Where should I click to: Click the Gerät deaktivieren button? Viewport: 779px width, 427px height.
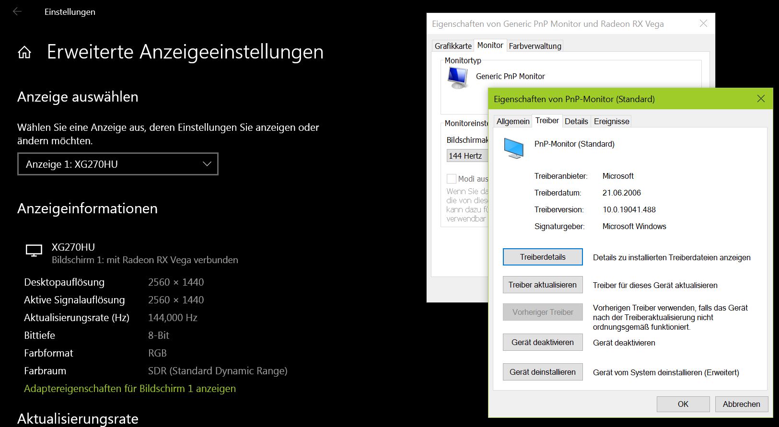click(543, 342)
